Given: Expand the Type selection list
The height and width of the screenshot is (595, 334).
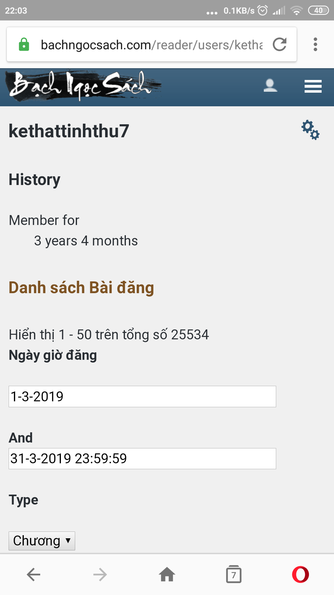Looking at the screenshot, I should pos(42,541).
